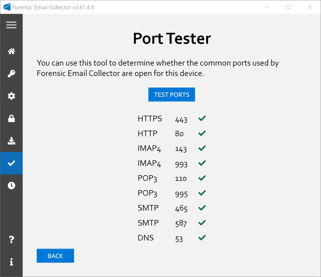
Task: Open the download icon page
Action: (x=11, y=141)
